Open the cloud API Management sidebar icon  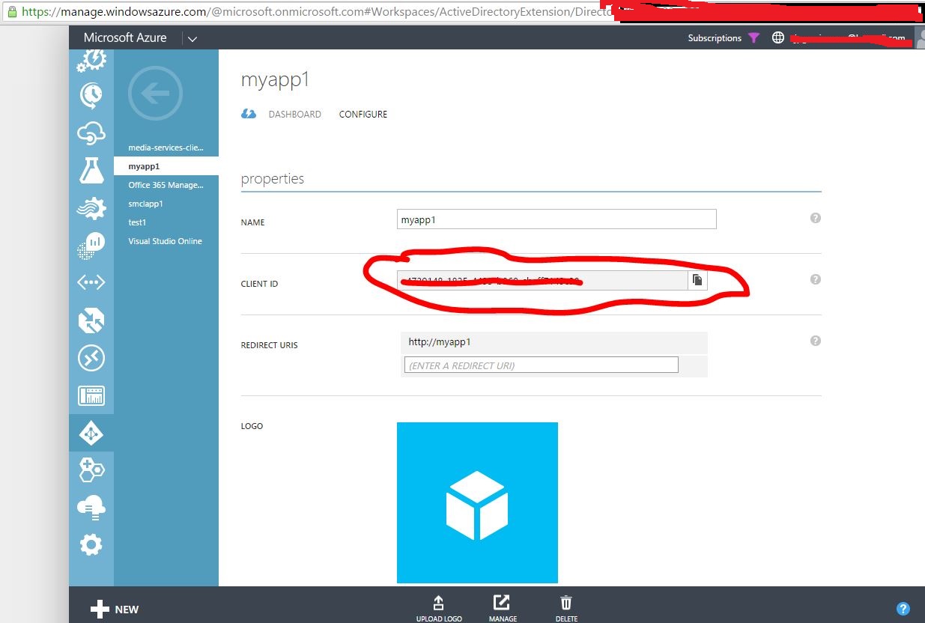[91, 133]
